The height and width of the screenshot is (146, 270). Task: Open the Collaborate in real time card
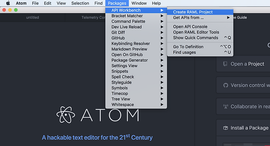pos(243,107)
